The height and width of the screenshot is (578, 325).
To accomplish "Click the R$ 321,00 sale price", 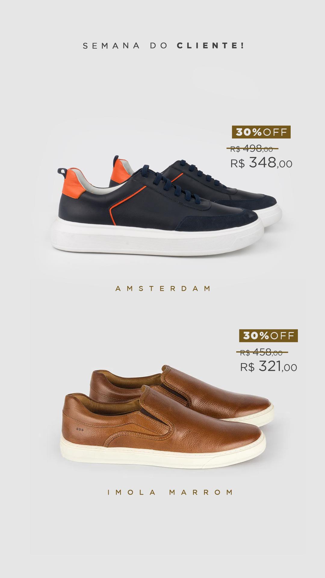I will coord(268,366).
